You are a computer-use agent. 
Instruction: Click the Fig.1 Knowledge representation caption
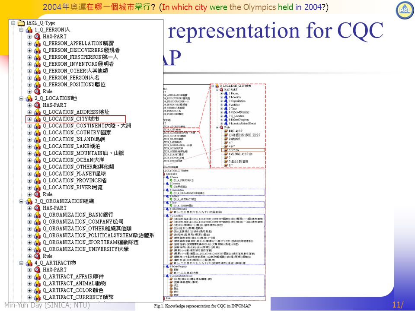(x=202, y=306)
